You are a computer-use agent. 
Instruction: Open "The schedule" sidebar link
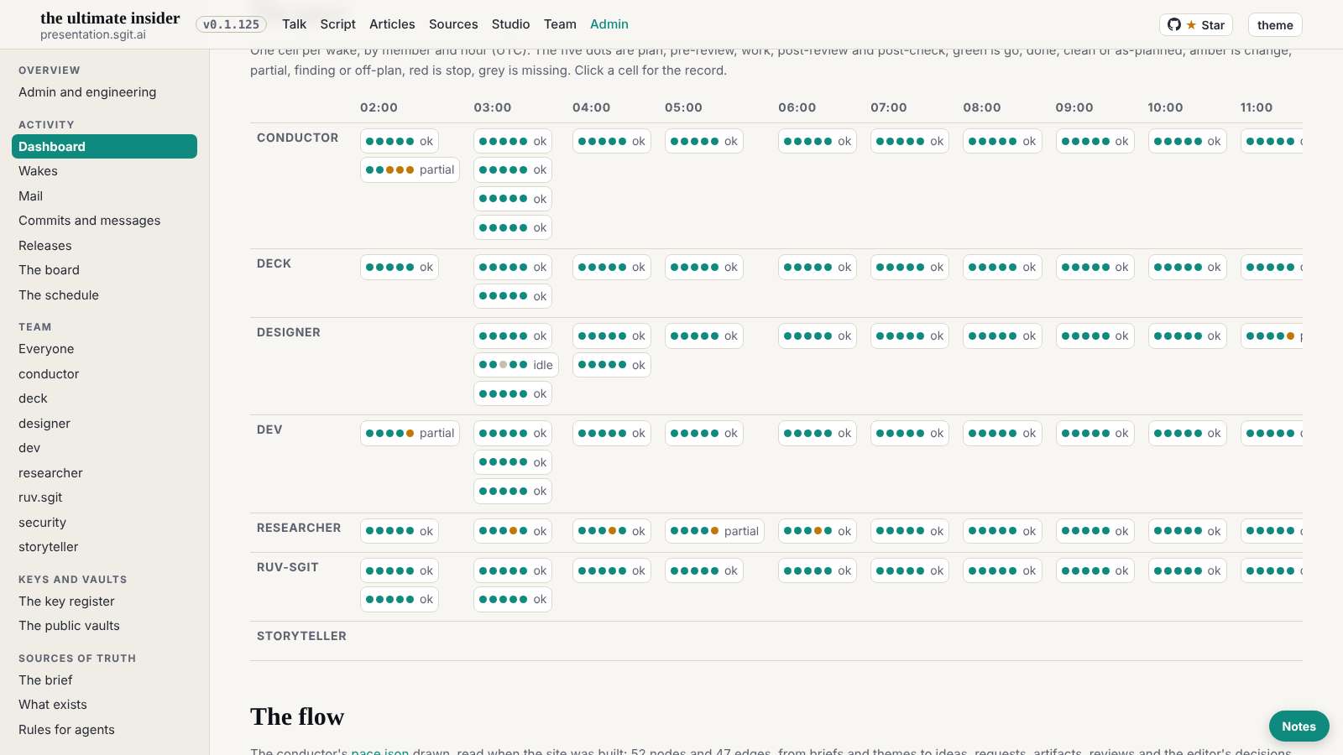pos(104,295)
